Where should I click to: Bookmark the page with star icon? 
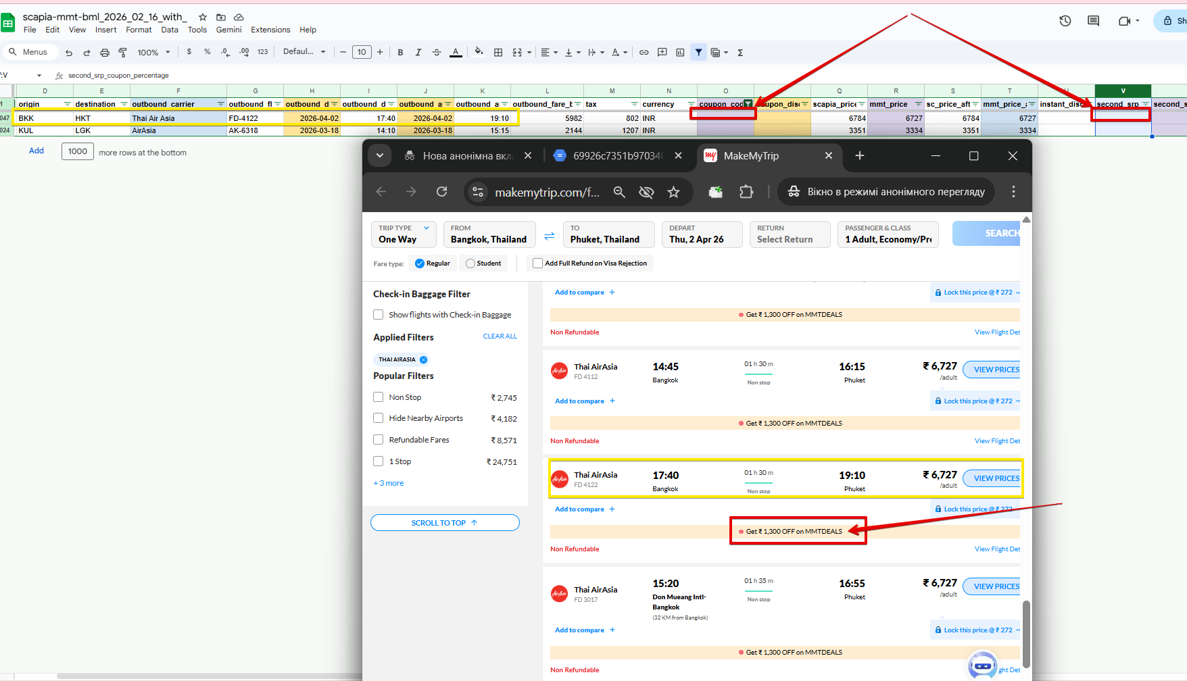click(x=673, y=193)
